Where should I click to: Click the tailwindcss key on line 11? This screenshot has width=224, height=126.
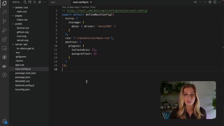click(80, 50)
